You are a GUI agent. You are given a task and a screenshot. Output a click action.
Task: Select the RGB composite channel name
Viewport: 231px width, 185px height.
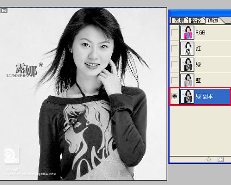pos(201,32)
